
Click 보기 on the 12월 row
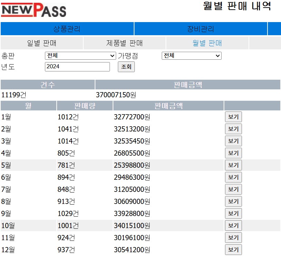[233, 250]
